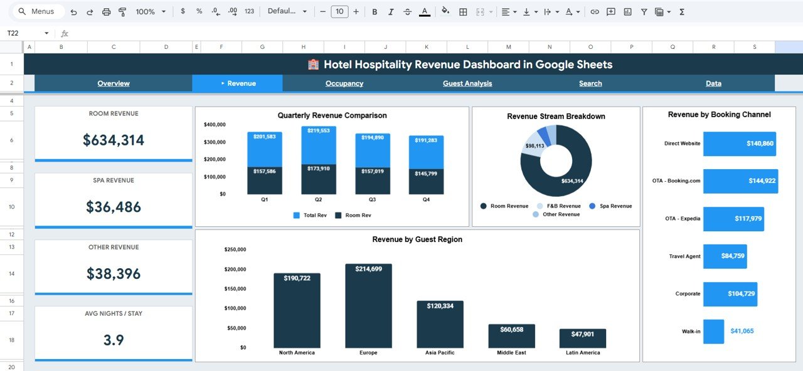Click the Data navigation link
This screenshot has width=803, height=371.
(x=713, y=83)
